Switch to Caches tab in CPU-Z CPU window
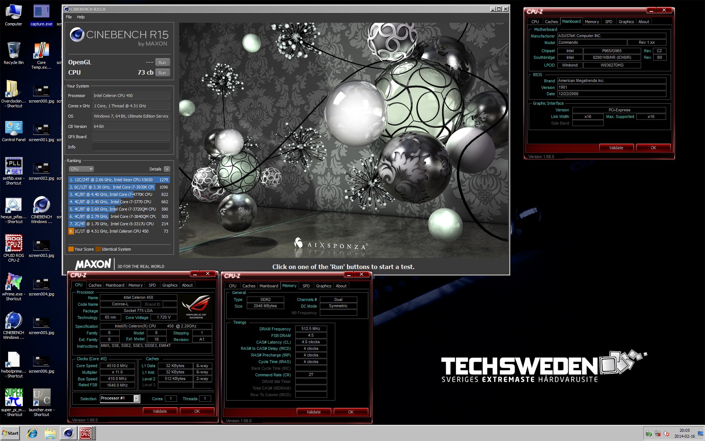The width and height of the screenshot is (705, 441). pos(95,285)
